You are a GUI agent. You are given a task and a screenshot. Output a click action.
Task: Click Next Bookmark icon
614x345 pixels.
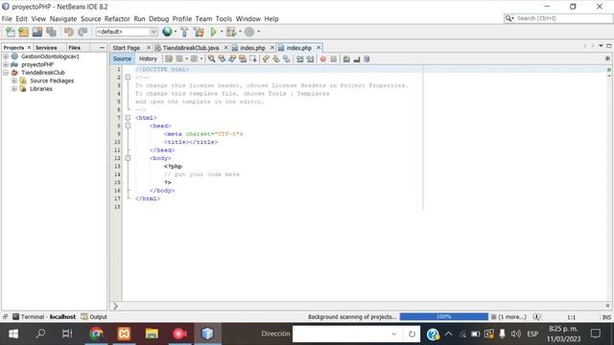coord(276,59)
